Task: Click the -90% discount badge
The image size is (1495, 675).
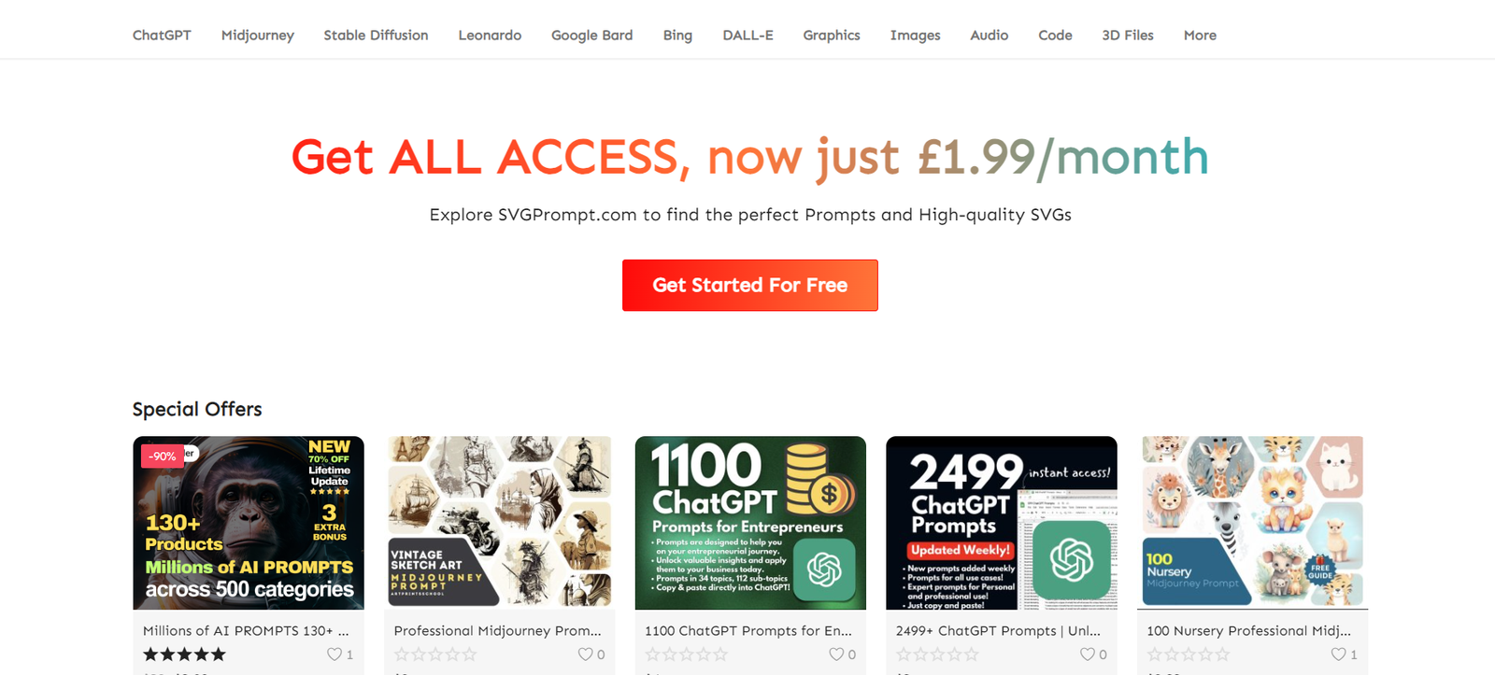Action: click(x=163, y=456)
